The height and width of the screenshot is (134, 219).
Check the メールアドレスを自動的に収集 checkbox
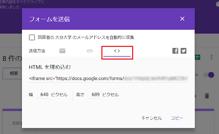(x=32, y=37)
